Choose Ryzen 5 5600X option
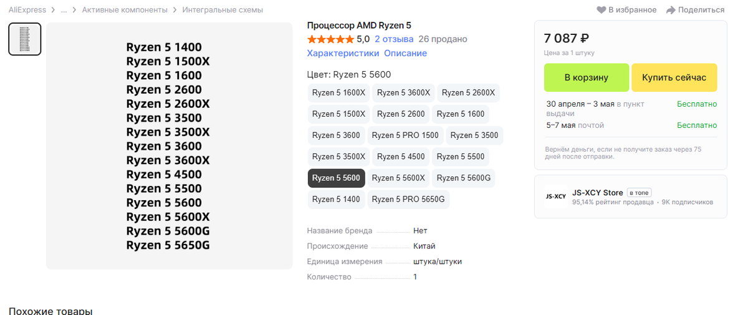The width and height of the screenshot is (748, 315). (x=398, y=178)
